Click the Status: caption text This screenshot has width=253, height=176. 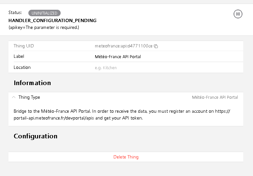(15, 13)
